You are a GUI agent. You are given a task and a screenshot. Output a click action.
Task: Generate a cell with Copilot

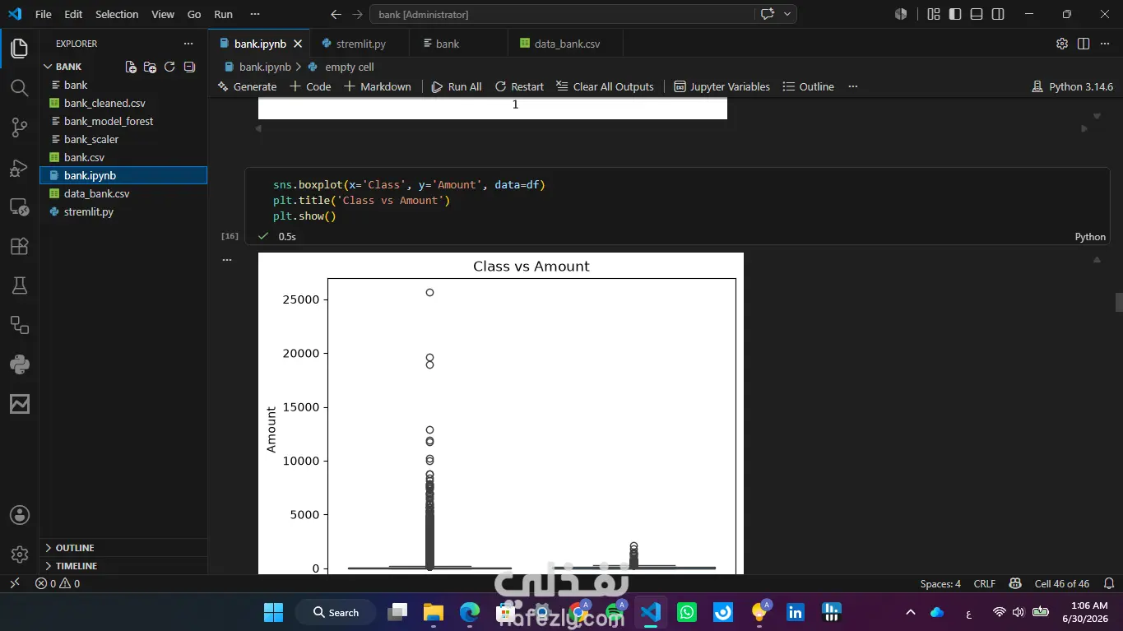tap(247, 86)
